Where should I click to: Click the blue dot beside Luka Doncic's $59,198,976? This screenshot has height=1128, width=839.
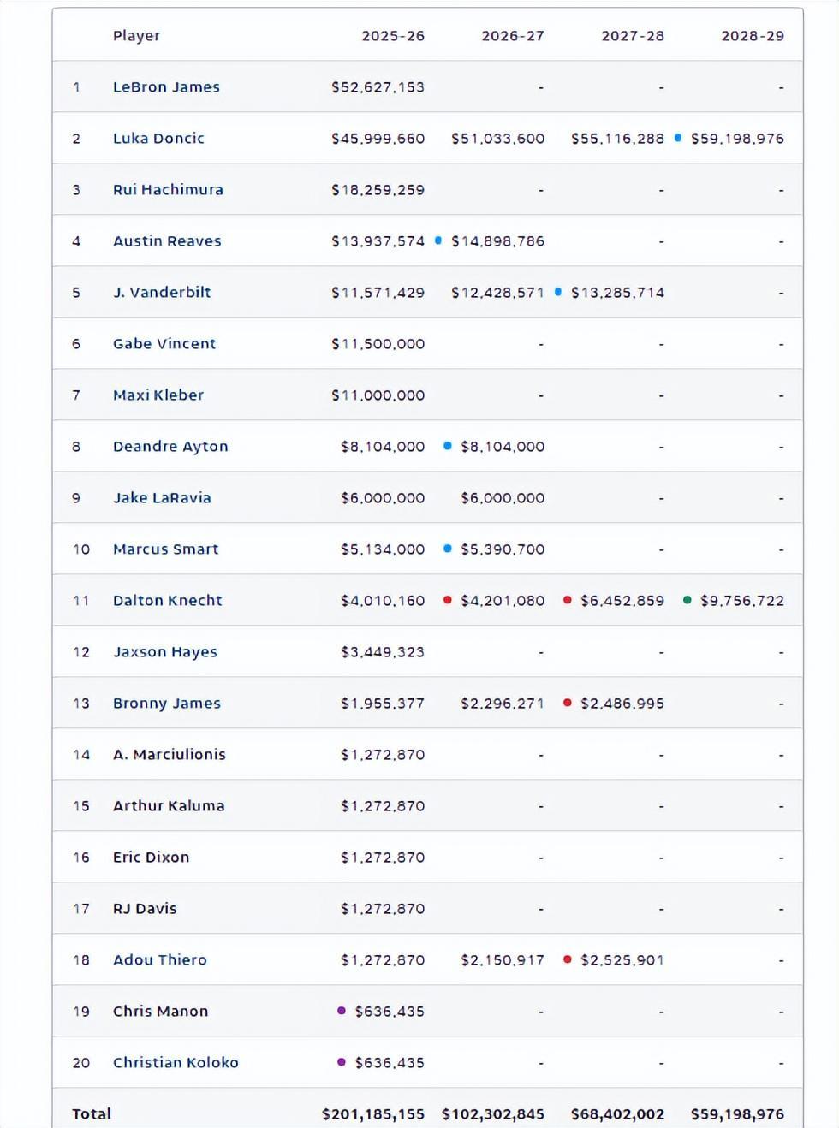(x=678, y=138)
